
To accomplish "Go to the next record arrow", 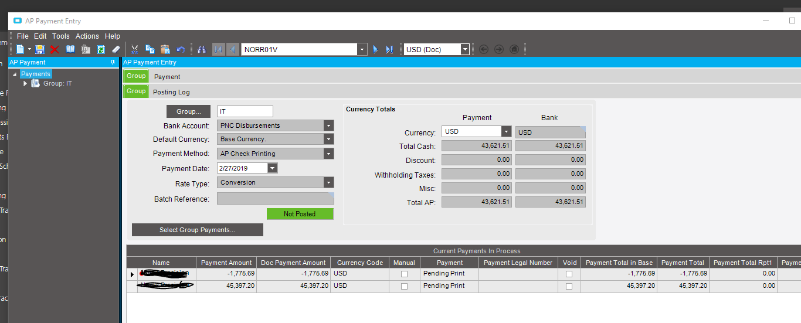I will [375, 50].
